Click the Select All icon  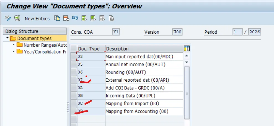pyautogui.click(x=84, y=18)
